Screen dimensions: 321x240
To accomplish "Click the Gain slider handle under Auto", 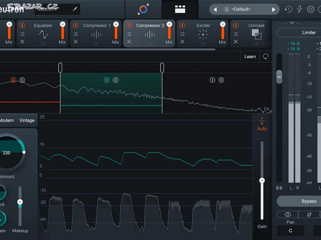I will click(262, 180).
